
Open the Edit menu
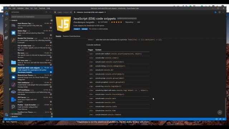[14, 8]
